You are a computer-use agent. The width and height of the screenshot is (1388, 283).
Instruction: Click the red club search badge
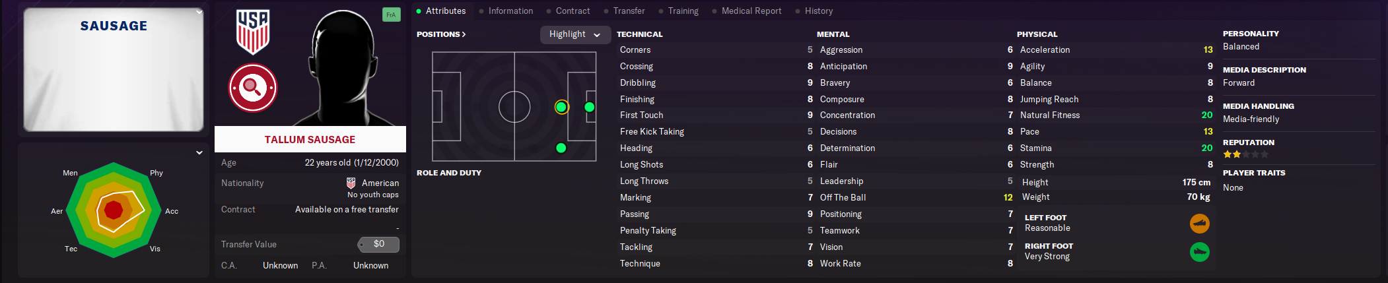point(253,88)
